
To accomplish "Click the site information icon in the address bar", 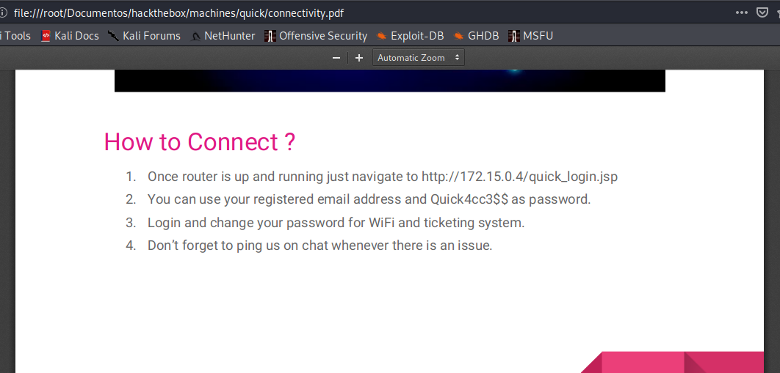I will (x=4, y=12).
